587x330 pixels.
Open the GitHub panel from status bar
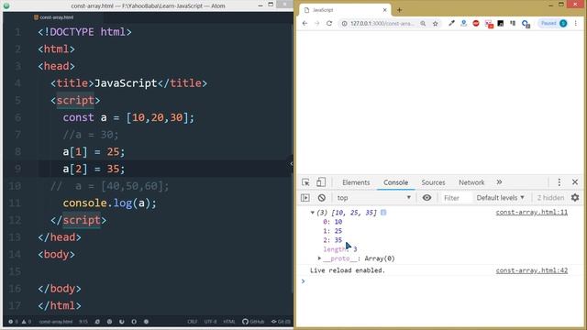click(x=253, y=322)
